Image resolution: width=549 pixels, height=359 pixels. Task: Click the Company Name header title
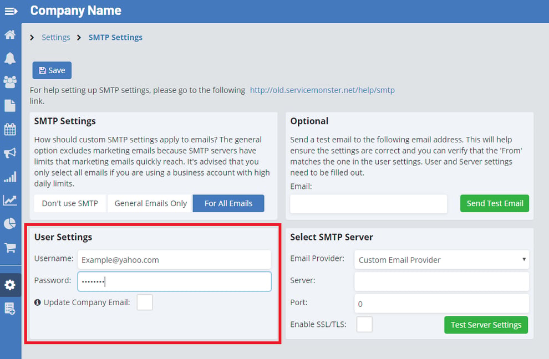point(75,11)
